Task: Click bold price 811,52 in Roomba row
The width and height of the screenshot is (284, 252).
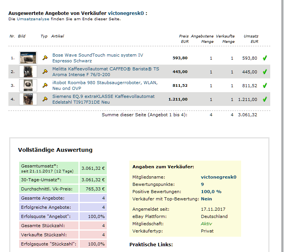Action: point(180,85)
